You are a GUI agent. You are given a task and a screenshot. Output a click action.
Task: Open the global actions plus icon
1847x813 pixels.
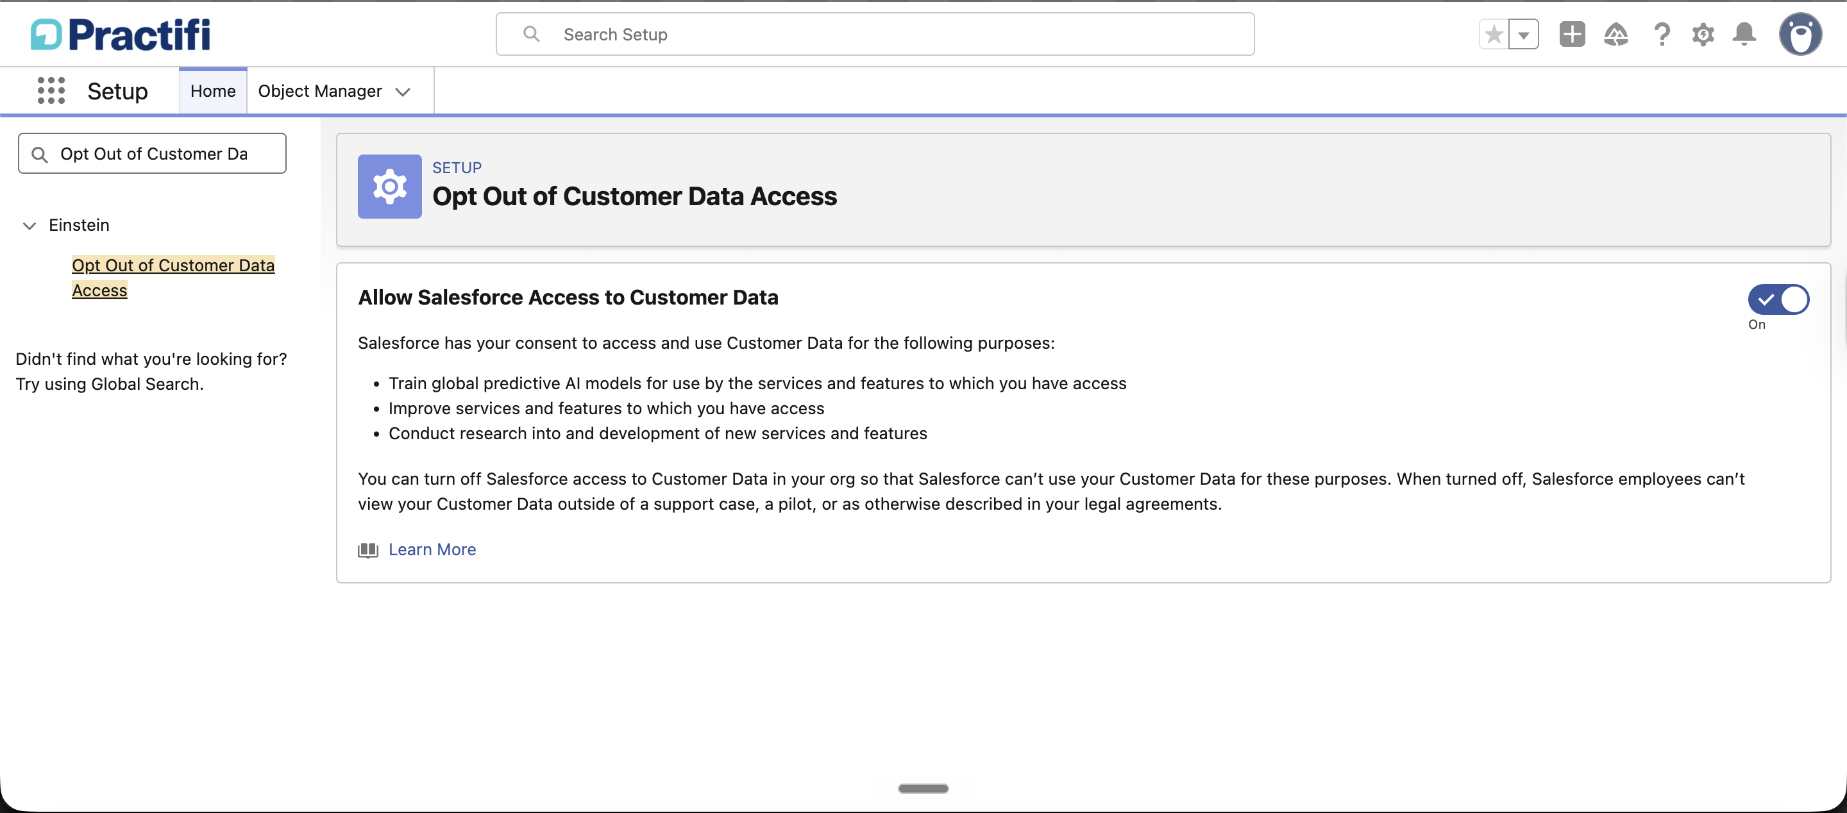1572,35
